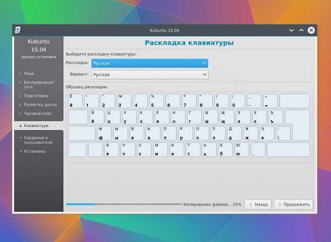Click the В key in the layout sample

pyautogui.click(x=137, y=133)
